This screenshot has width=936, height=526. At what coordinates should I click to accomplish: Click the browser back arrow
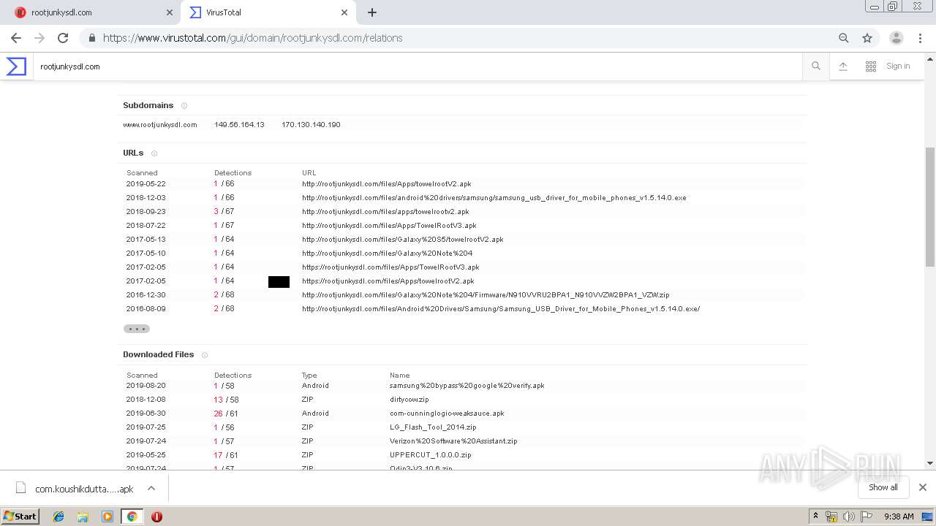coord(16,38)
